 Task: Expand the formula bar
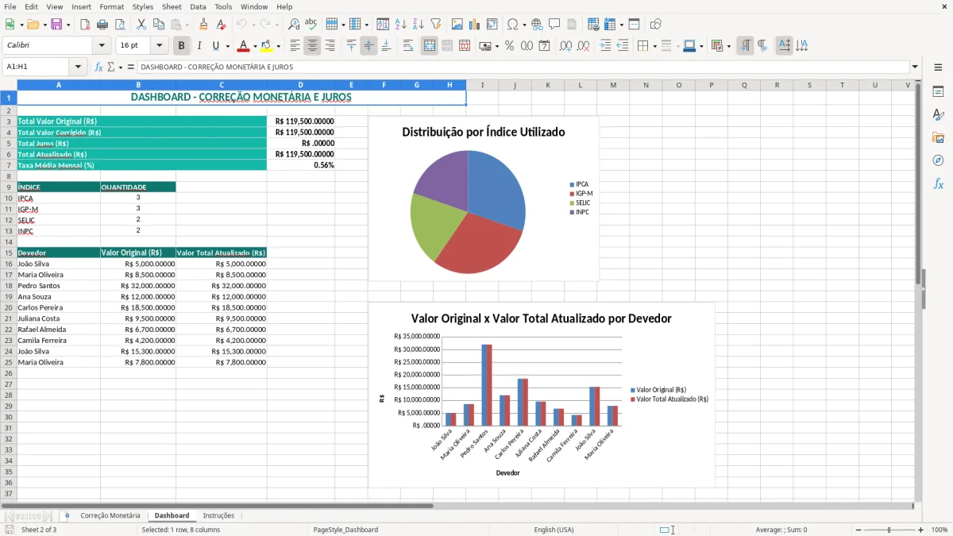click(915, 67)
